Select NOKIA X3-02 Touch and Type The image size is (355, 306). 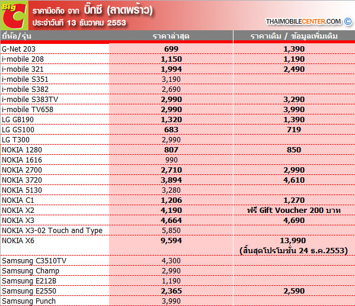point(52,231)
